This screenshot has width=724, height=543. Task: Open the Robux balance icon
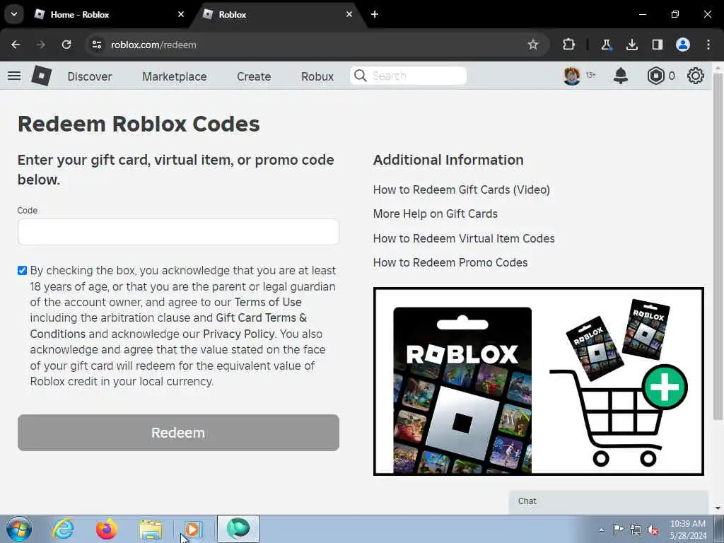(x=655, y=76)
